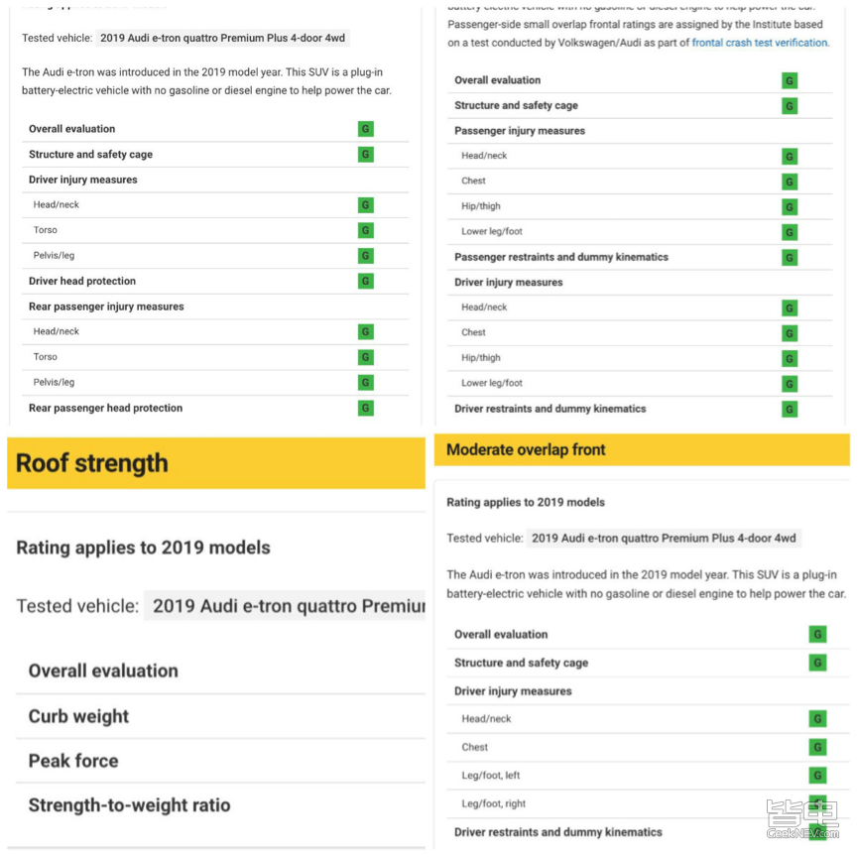Click tested vehicle box in Moderate overlap front

664,539
